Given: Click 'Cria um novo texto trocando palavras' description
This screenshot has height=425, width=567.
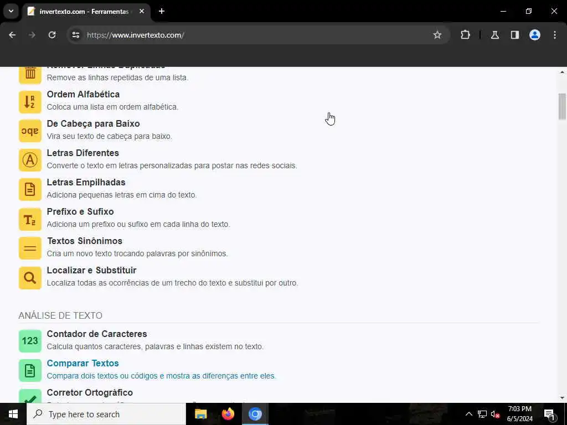Looking at the screenshot, I should point(137,253).
